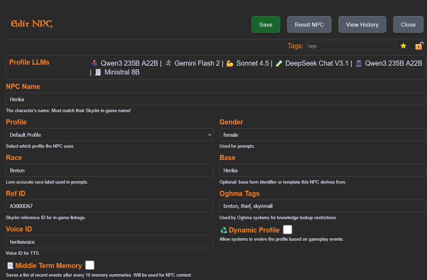The image size is (427, 280).
Task: Click the scroll icon beside Ministral 8B
Action: [98, 72]
